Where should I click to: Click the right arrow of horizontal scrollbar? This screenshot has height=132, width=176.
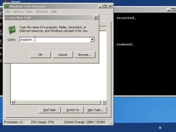[x=104, y=102]
